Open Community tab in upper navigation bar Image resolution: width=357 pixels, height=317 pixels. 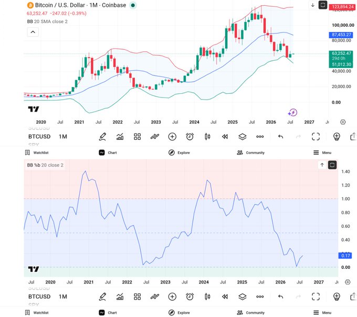click(250, 152)
